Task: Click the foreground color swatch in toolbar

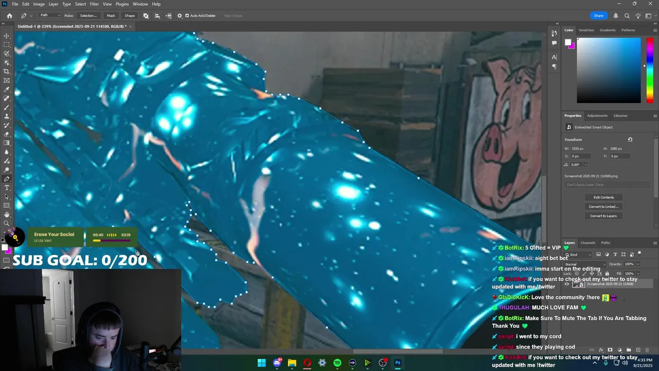Action: coord(5,248)
